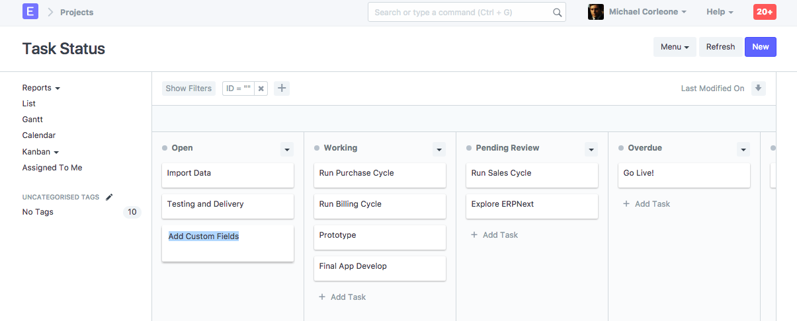Screen dimensions: 797x321
Task: Open the Help menu
Action: coord(720,12)
